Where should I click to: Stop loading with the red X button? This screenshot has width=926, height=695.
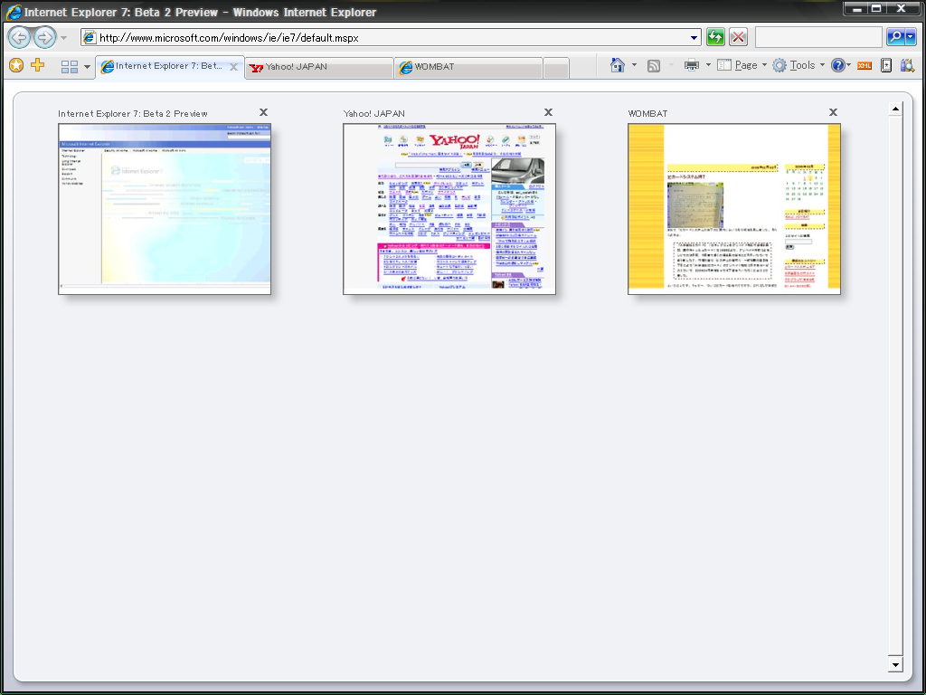(x=738, y=38)
